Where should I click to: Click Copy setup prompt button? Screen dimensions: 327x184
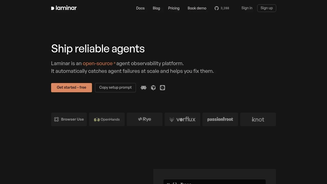pyautogui.click(x=115, y=88)
